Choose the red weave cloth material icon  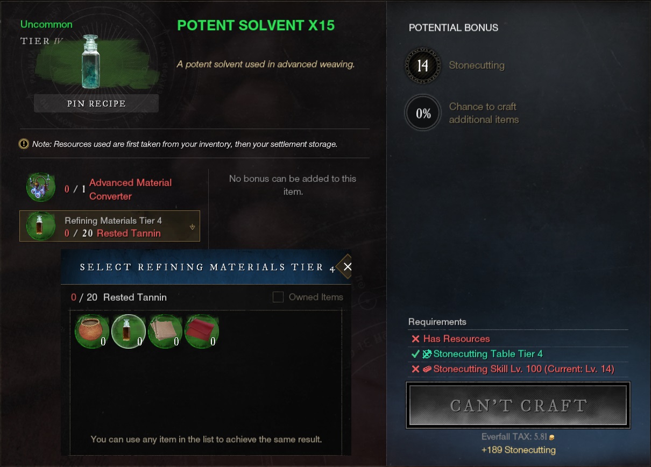click(201, 331)
